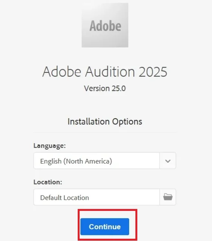Click the word Options in the section heading
Image resolution: width=212 pixels, height=241 pixels.
[127, 122]
